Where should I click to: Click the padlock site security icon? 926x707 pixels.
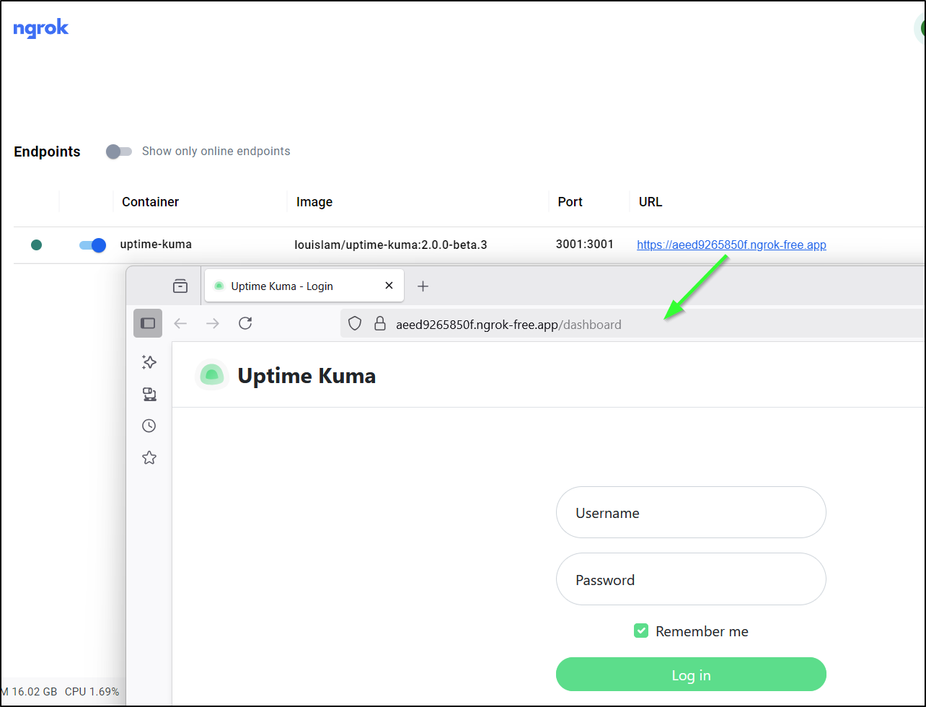coord(380,325)
